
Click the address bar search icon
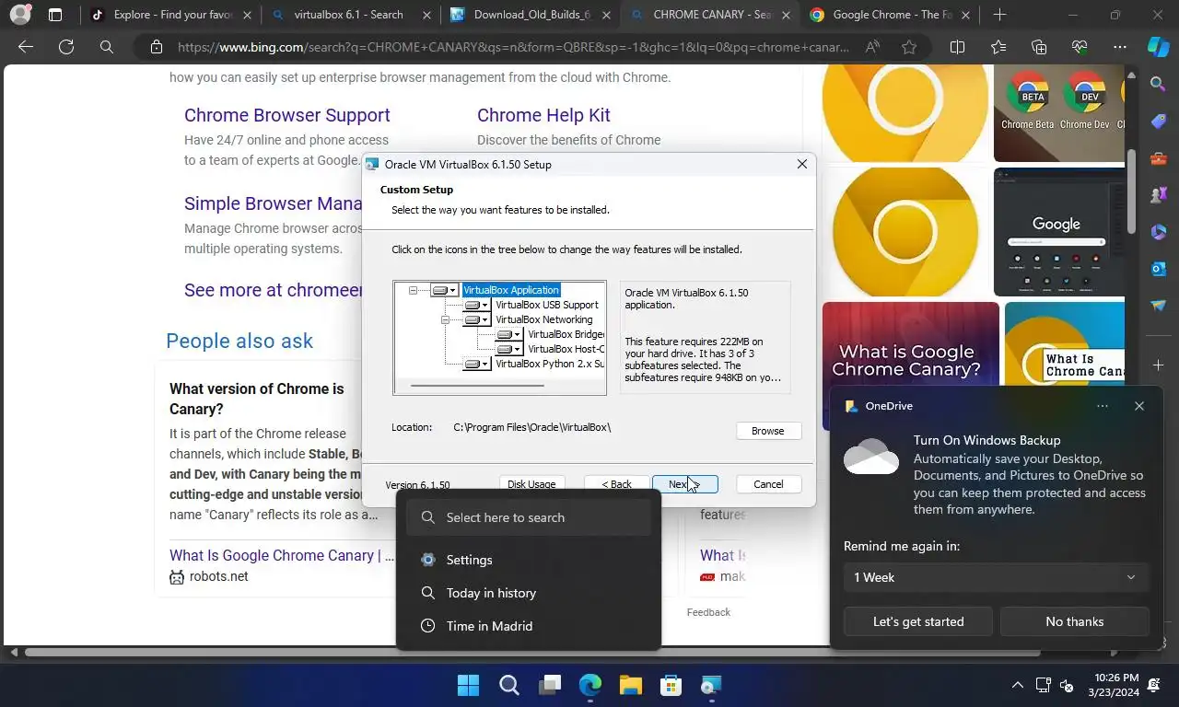[x=107, y=47]
